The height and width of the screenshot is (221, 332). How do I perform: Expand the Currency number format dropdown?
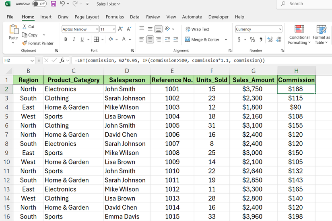click(x=280, y=29)
